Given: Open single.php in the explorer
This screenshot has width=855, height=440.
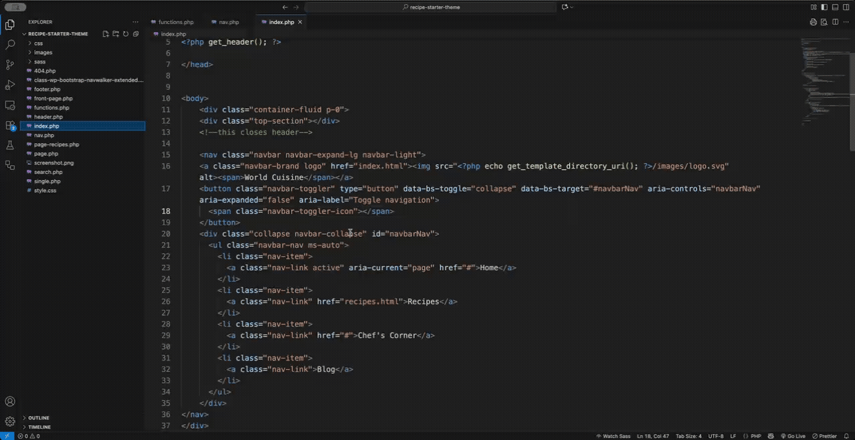Looking at the screenshot, I should (x=47, y=181).
